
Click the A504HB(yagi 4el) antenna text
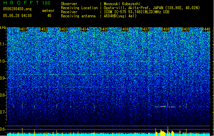(x=120, y=16)
